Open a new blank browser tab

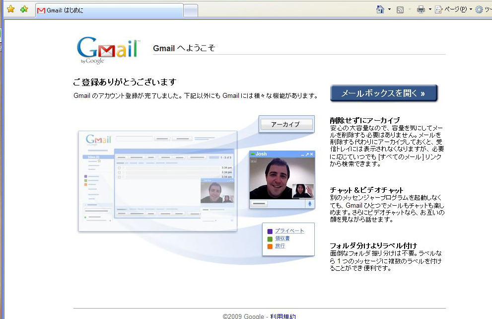tap(191, 10)
